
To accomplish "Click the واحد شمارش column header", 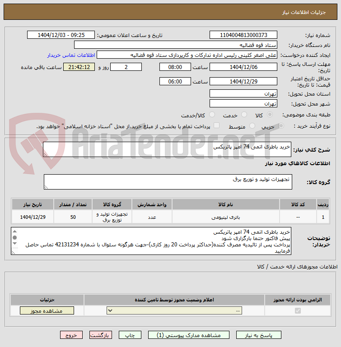I will pos(152,204).
